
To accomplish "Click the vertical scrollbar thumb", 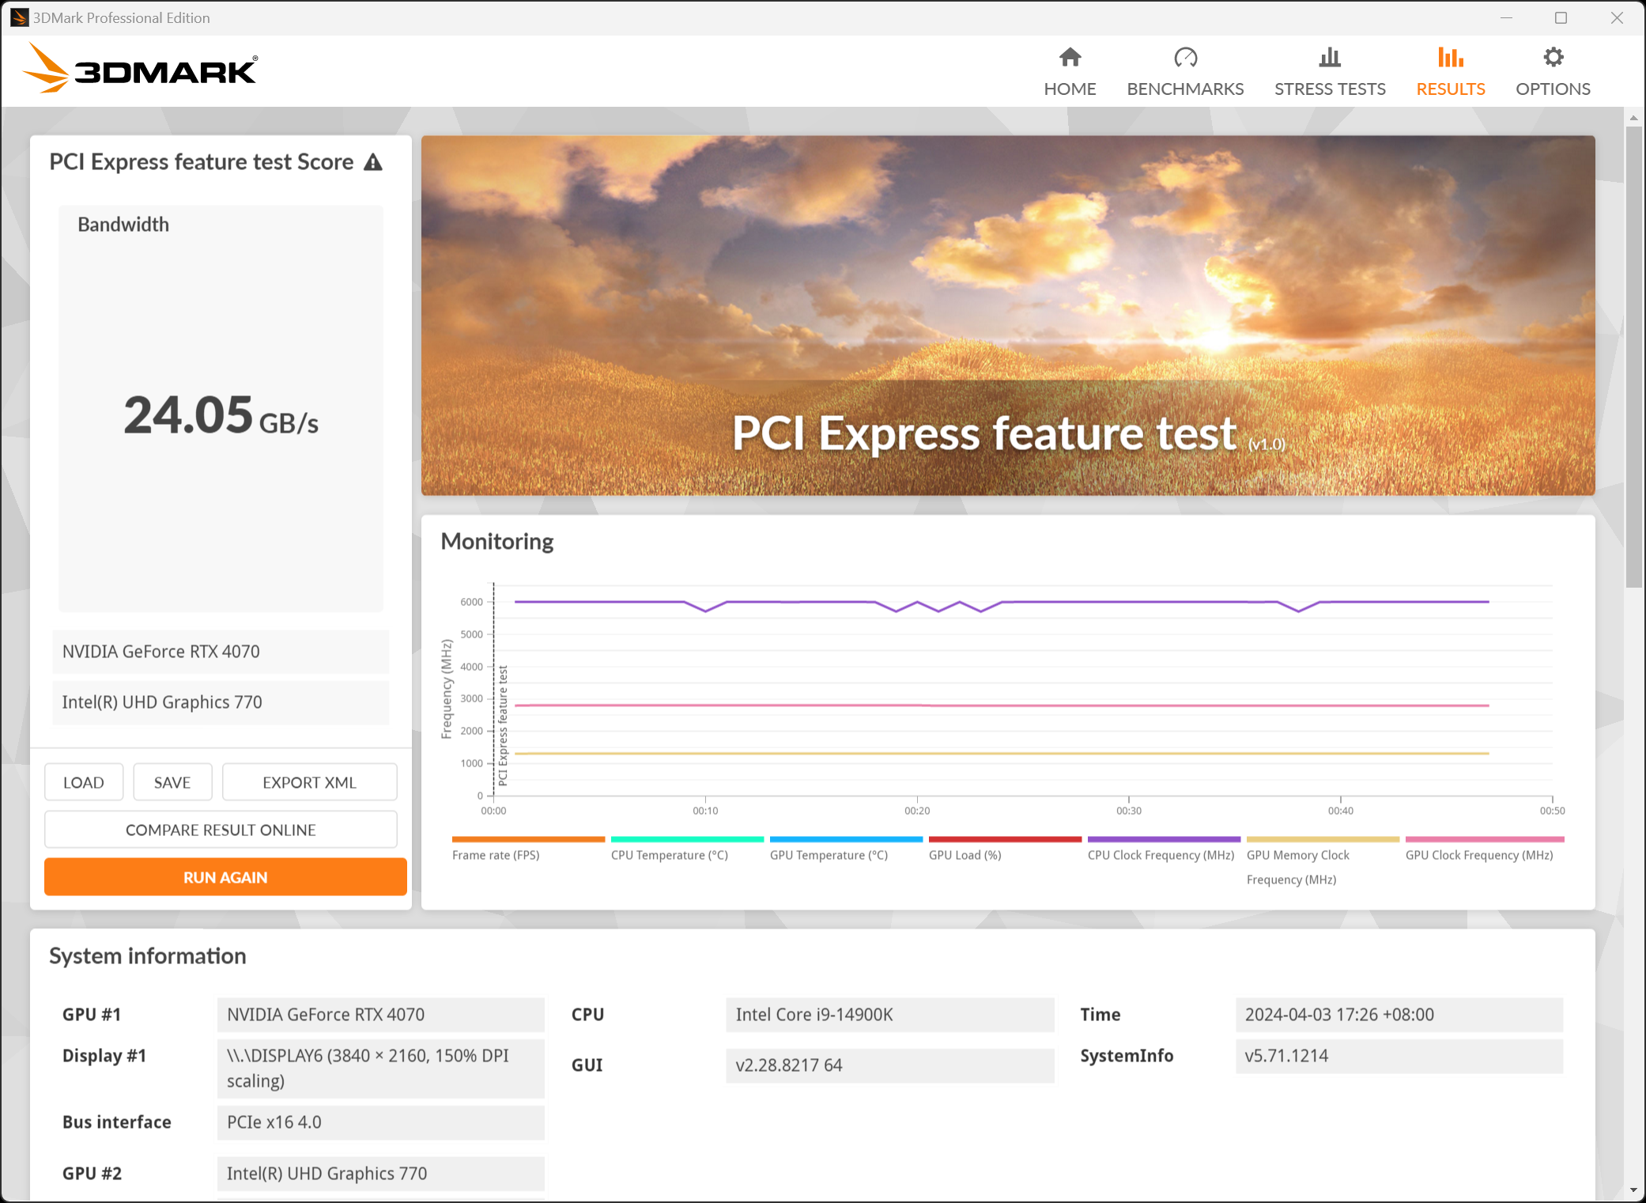I will pos(1633,356).
